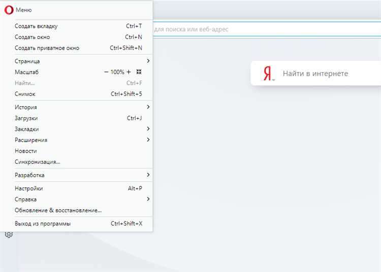Viewport: 381px width, 272px height.
Task: Click the Yandex Я logo
Action: pos(267,74)
